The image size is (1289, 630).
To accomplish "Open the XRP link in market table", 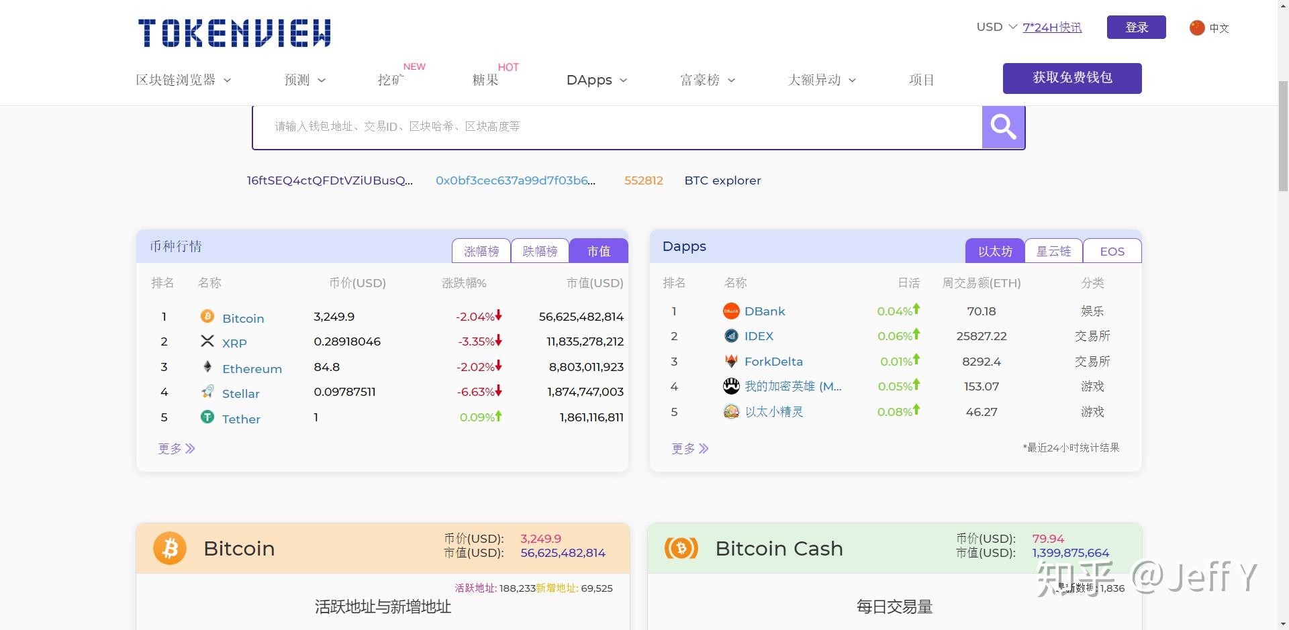I will coord(234,343).
